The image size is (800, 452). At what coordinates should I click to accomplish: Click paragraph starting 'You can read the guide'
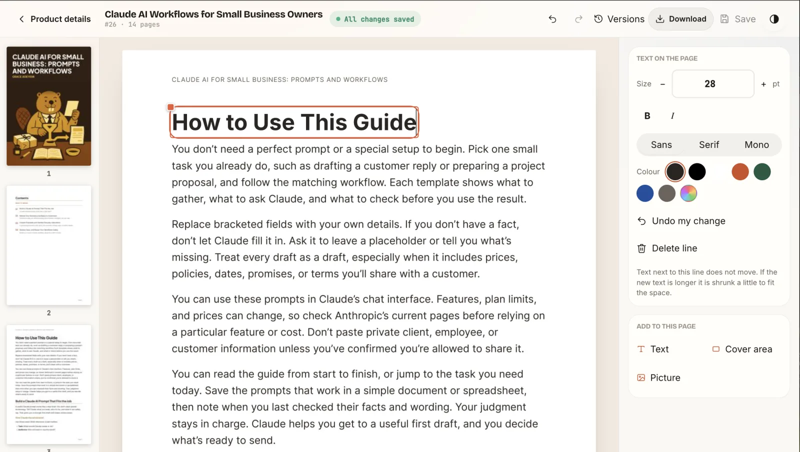pos(355,407)
